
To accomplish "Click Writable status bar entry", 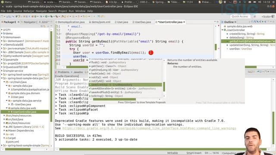I will (172, 153).
